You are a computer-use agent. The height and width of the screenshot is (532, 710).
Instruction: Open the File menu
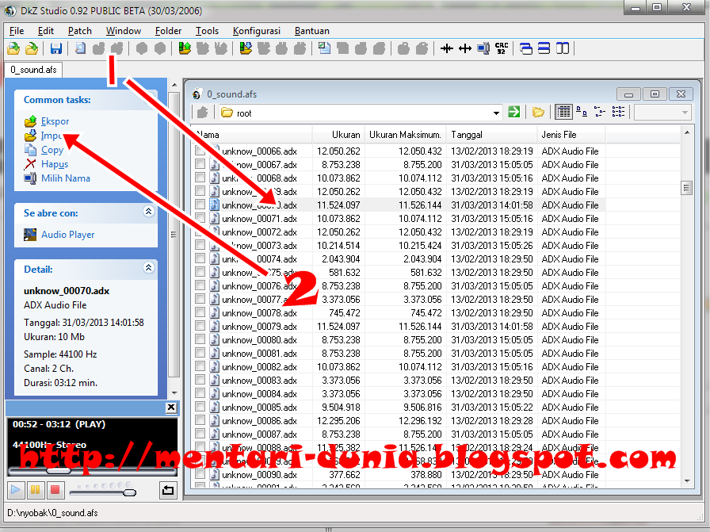(x=17, y=31)
